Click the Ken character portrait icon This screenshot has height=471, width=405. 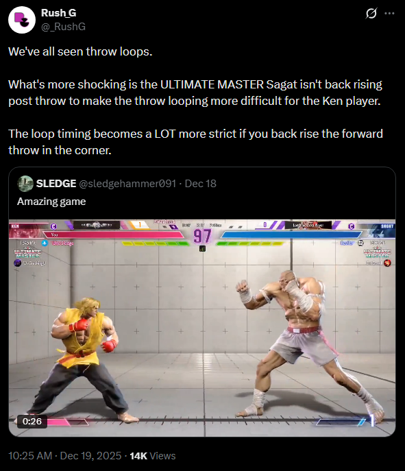tap(27, 230)
